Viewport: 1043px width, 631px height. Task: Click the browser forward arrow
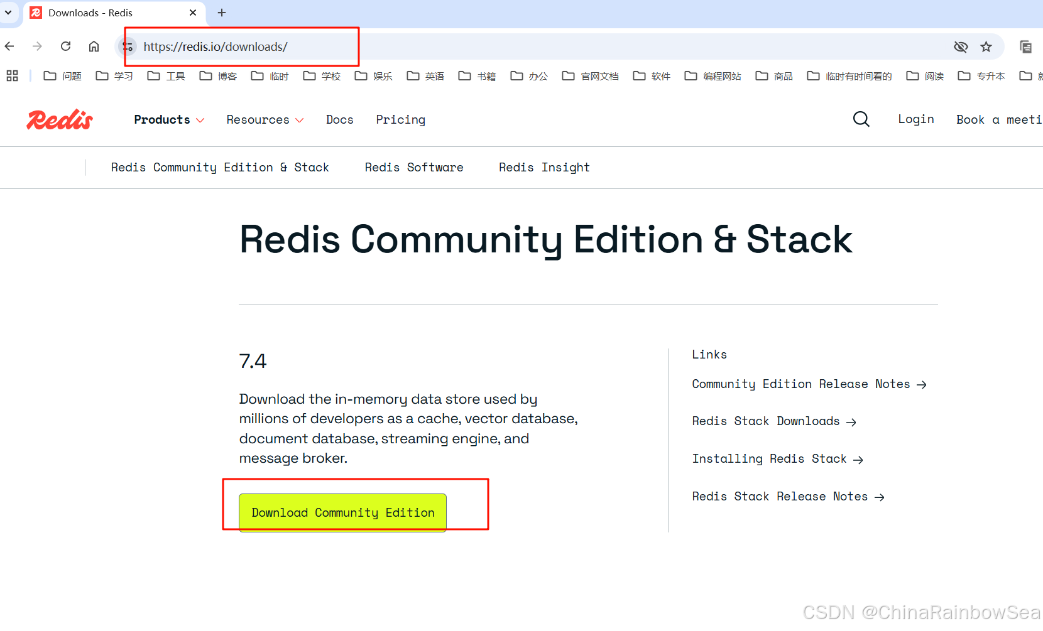click(x=37, y=46)
